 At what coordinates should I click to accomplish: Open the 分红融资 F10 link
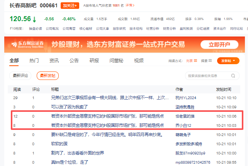coord(203,29)
